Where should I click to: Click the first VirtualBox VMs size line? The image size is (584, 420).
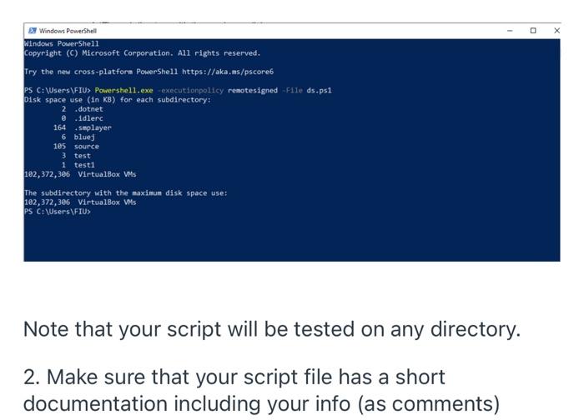80,174
